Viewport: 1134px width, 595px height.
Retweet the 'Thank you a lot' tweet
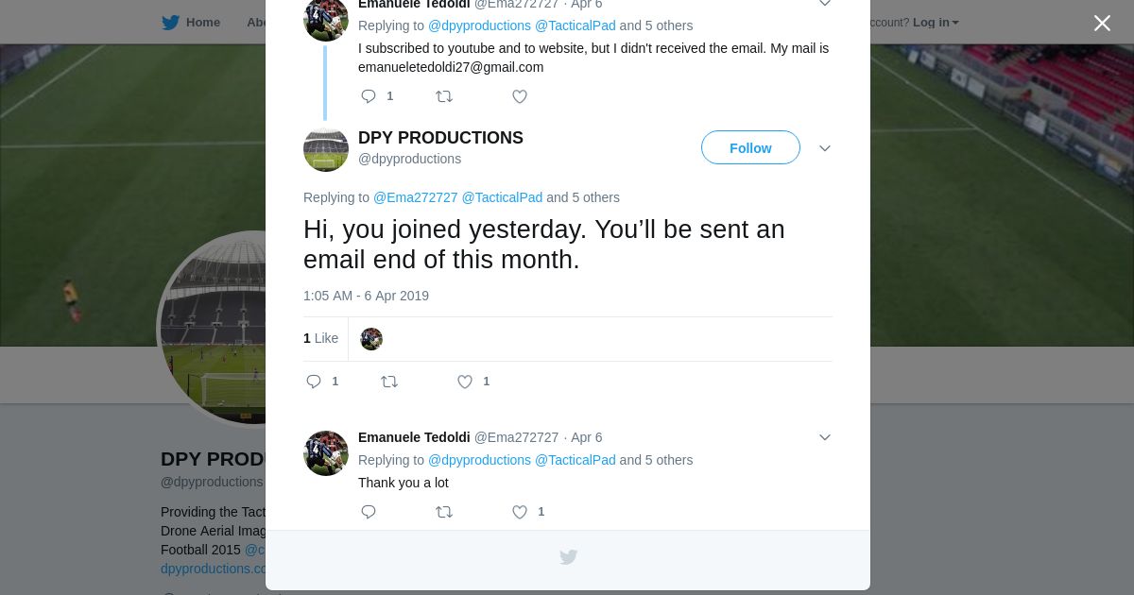click(443, 512)
